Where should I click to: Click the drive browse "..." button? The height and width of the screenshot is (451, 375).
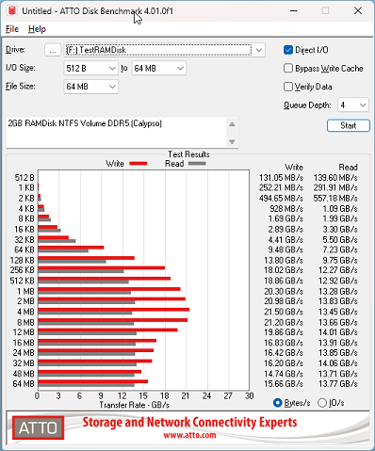[x=53, y=50]
